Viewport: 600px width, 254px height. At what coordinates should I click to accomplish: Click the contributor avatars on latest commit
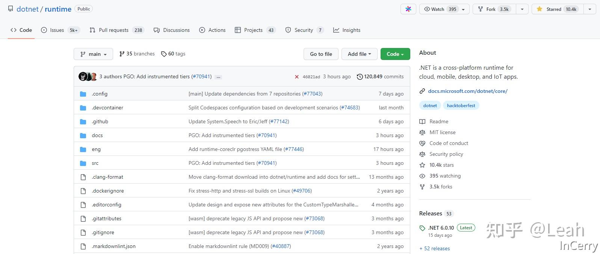point(88,77)
